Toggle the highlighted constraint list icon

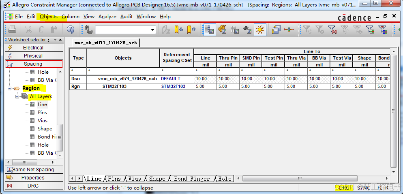click(210, 30)
